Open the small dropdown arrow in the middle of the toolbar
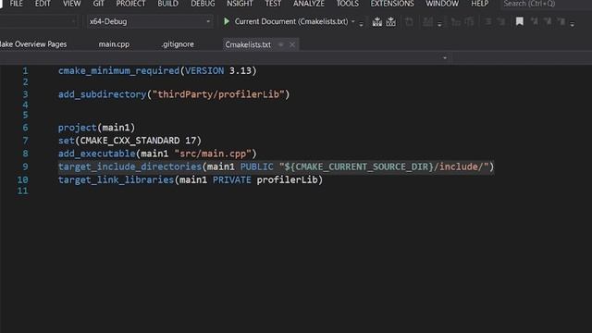 point(439,23)
